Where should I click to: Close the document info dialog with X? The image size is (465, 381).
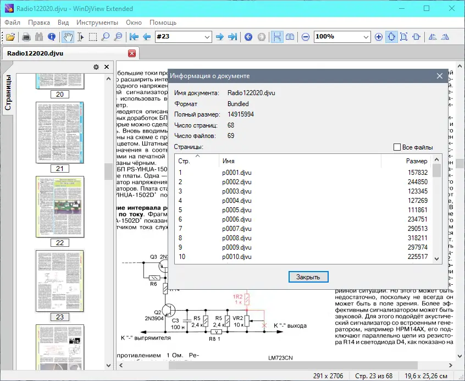click(x=440, y=76)
